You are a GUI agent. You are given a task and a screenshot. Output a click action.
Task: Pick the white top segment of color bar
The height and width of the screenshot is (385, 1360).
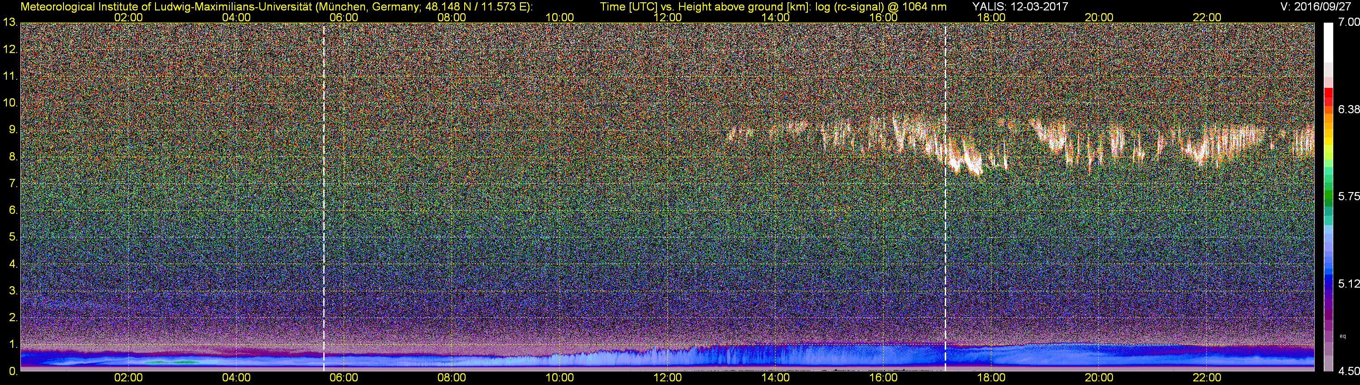(x=1328, y=42)
